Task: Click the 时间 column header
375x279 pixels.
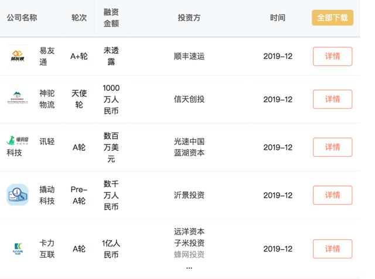Action: pyautogui.click(x=278, y=18)
